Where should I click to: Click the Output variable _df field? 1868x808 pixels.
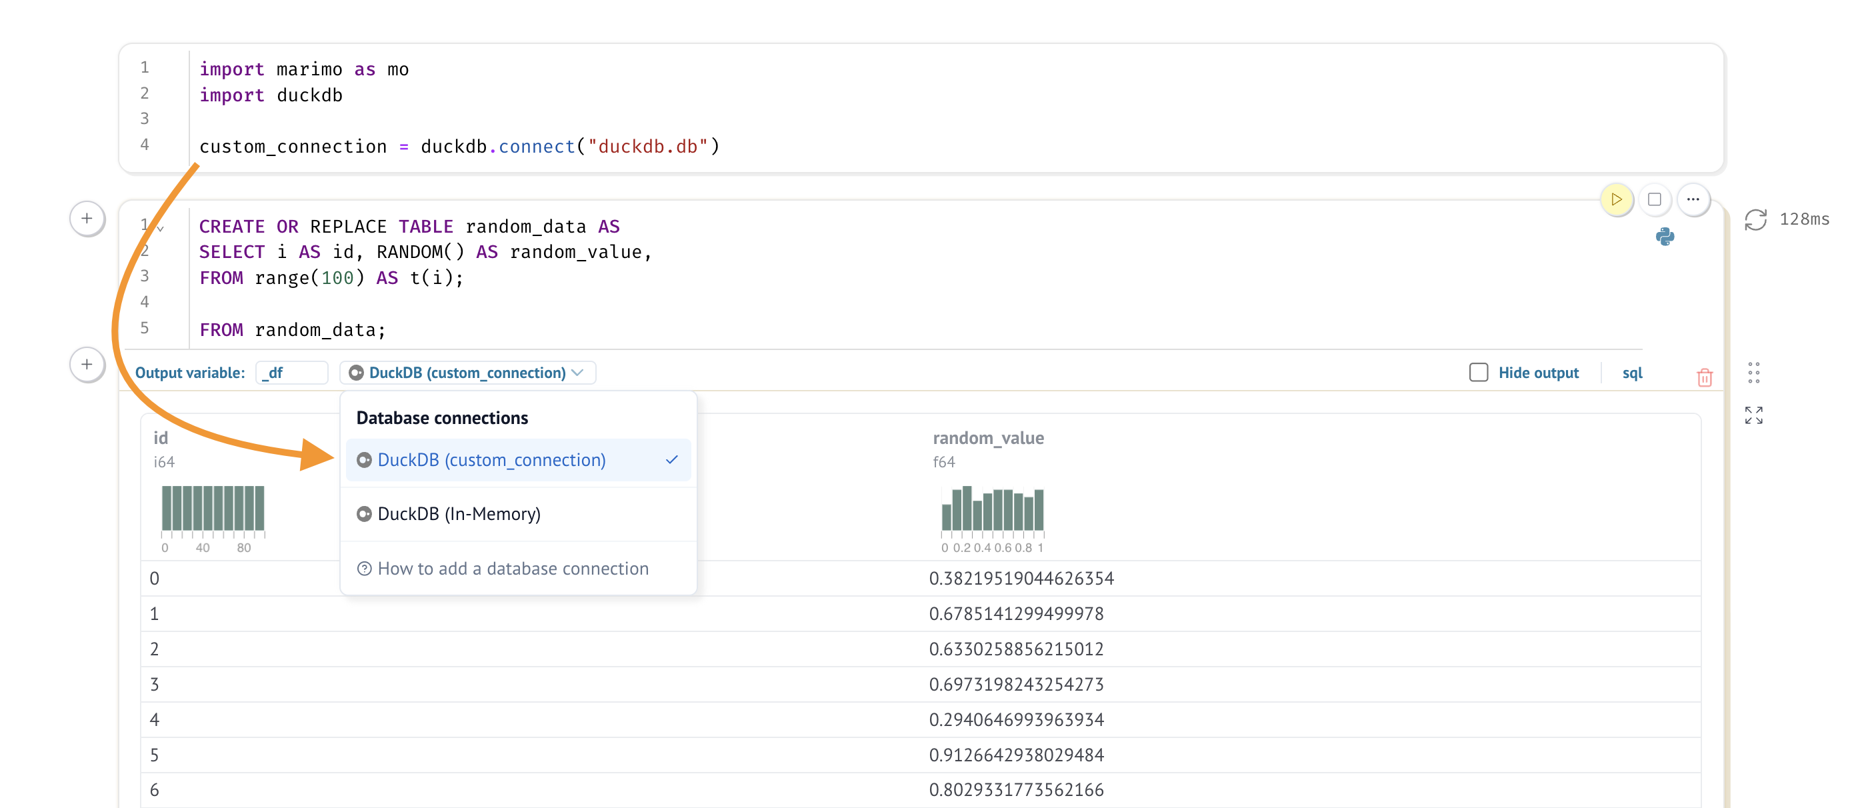pyautogui.click(x=291, y=373)
